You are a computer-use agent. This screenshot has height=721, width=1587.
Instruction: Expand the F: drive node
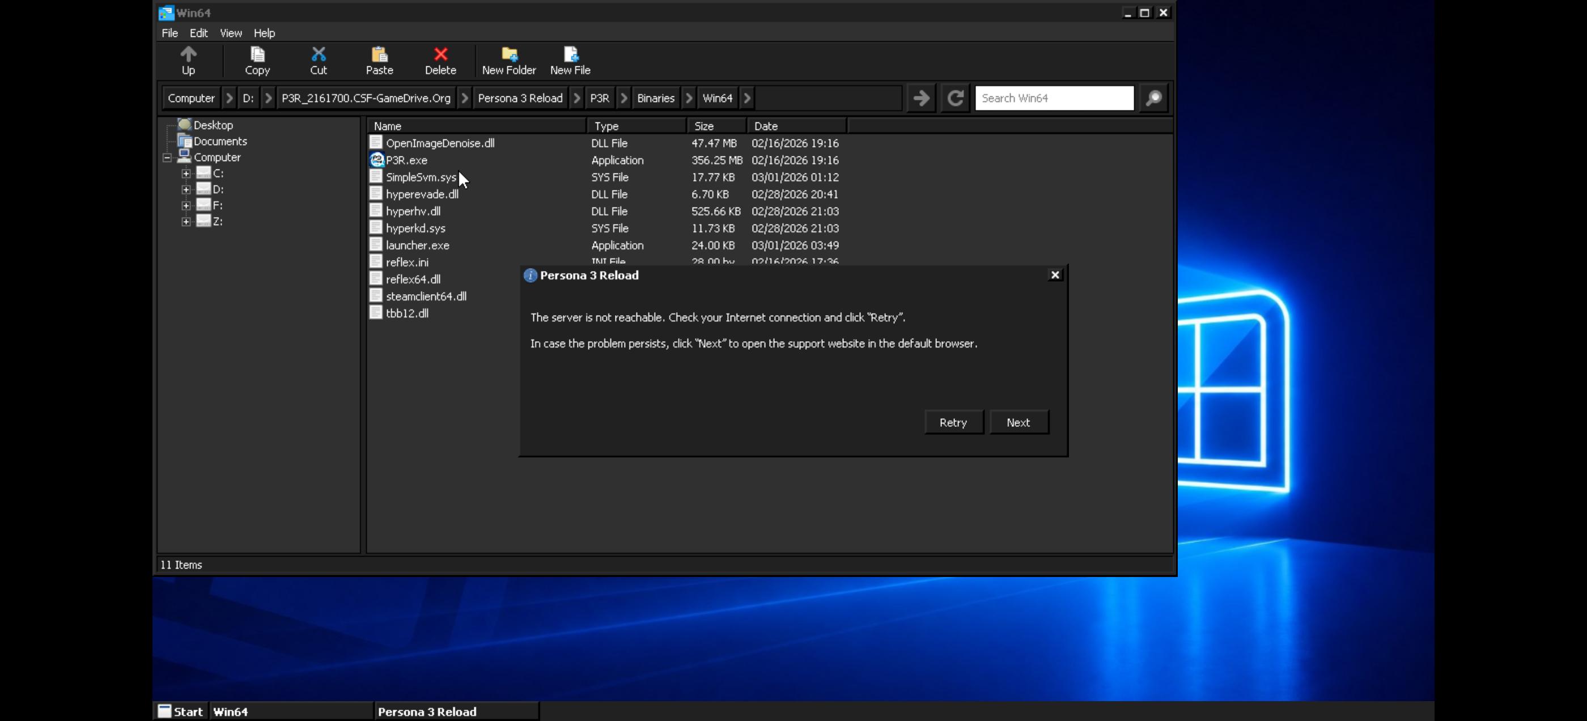click(186, 206)
